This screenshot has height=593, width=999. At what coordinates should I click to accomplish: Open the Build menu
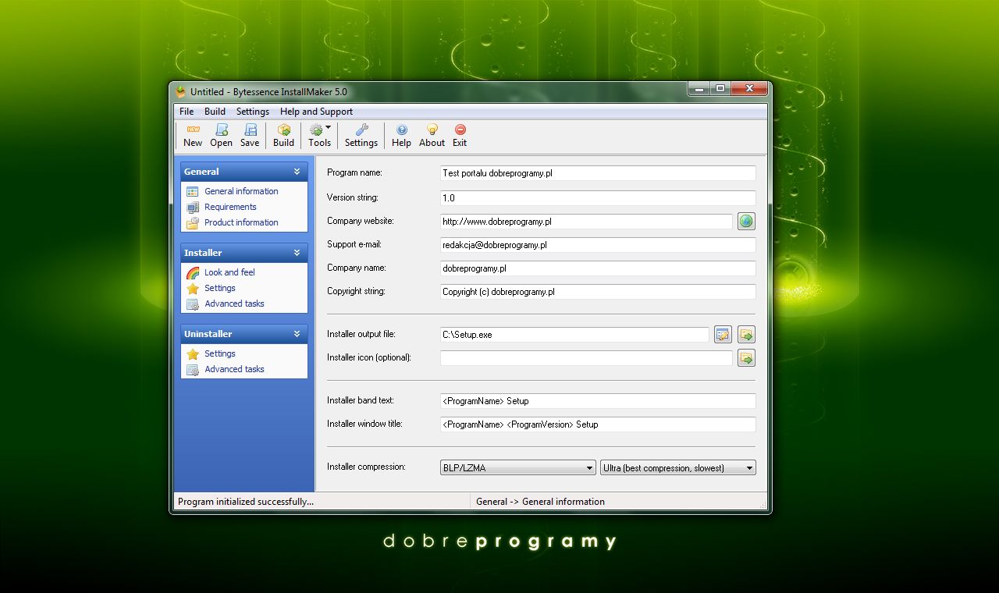tap(215, 112)
